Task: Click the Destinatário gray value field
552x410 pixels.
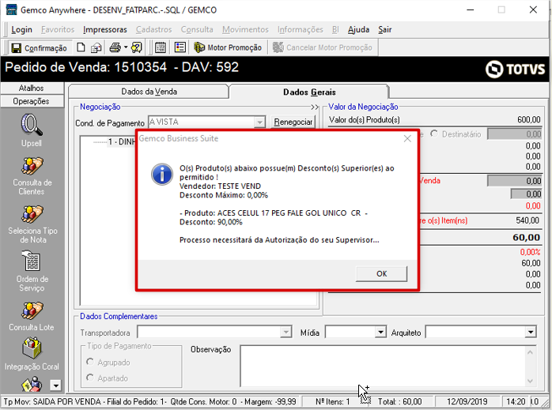Action: (x=514, y=134)
